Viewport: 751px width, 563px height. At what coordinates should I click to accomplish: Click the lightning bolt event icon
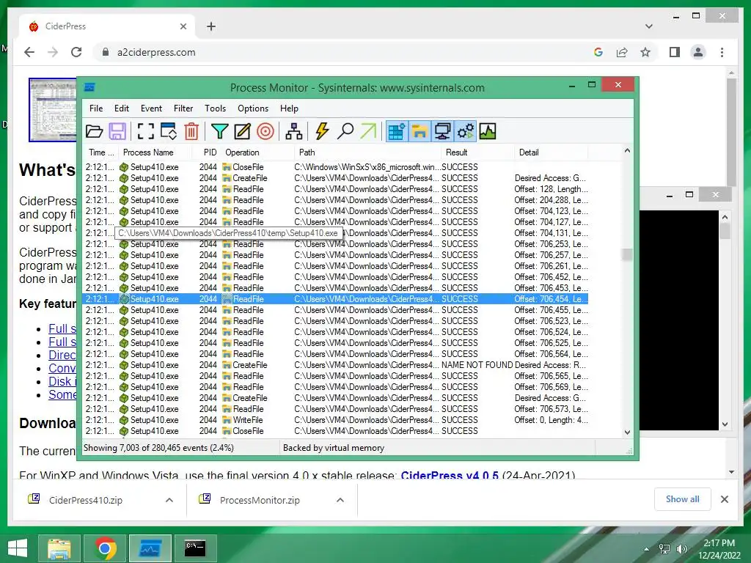(x=322, y=131)
